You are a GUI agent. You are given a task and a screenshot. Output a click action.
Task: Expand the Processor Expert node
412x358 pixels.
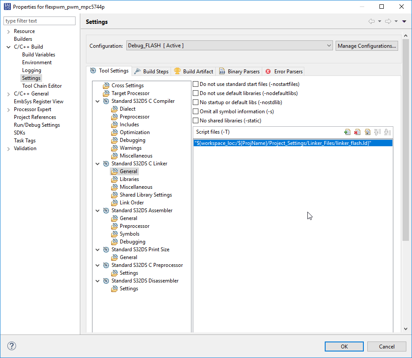[x=8, y=109]
